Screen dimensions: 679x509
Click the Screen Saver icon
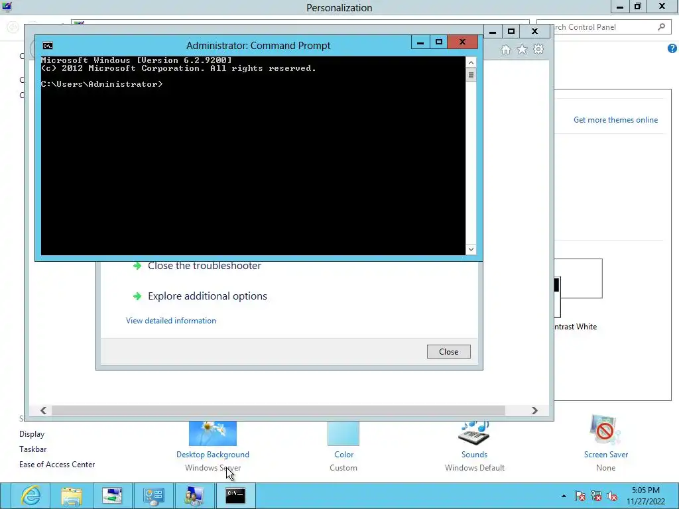(605, 429)
